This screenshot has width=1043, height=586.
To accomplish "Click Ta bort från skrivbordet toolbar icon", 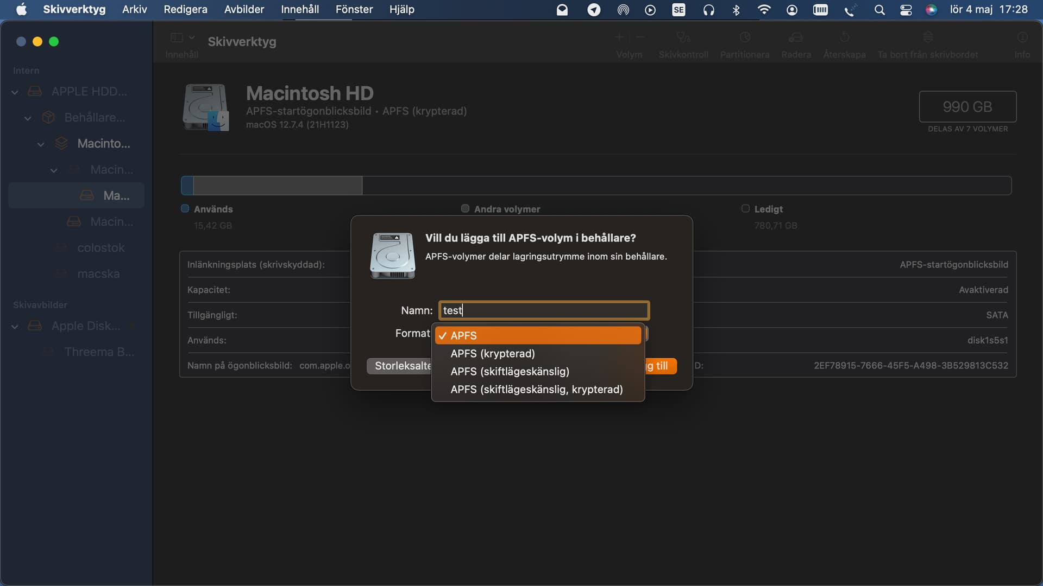I will (x=928, y=37).
